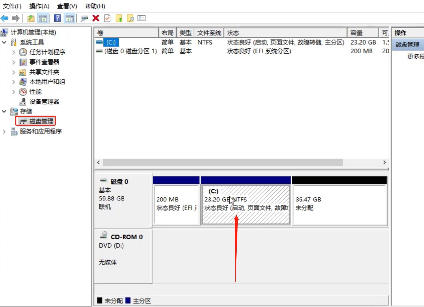424x307 pixels.
Task: Sort by the 布局 column header
Action: 168,33
